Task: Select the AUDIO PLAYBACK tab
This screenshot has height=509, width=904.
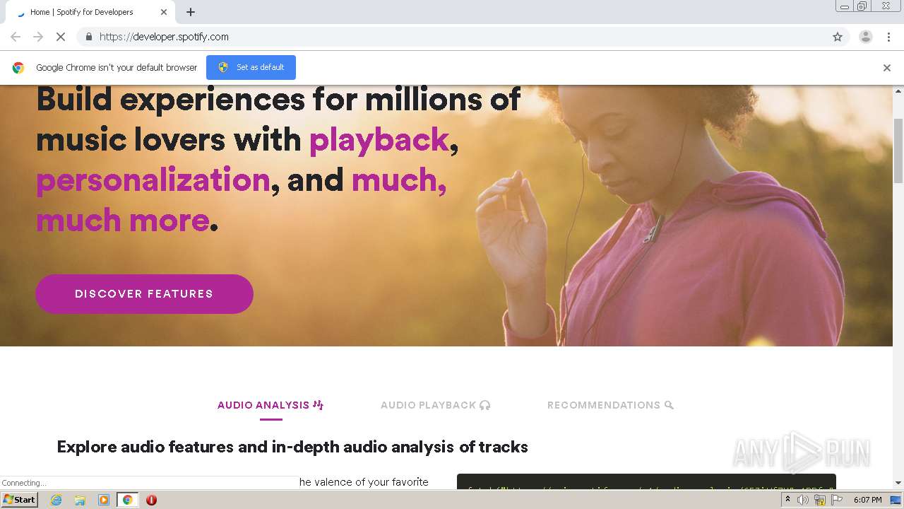Action: (435, 405)
